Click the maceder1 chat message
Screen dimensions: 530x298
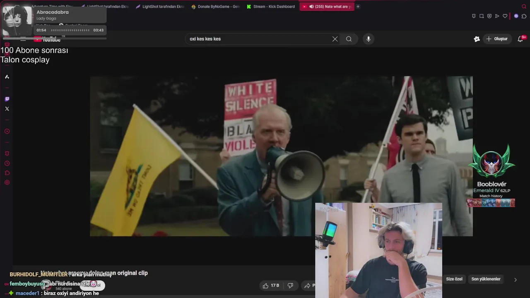[x=54, y=293]
